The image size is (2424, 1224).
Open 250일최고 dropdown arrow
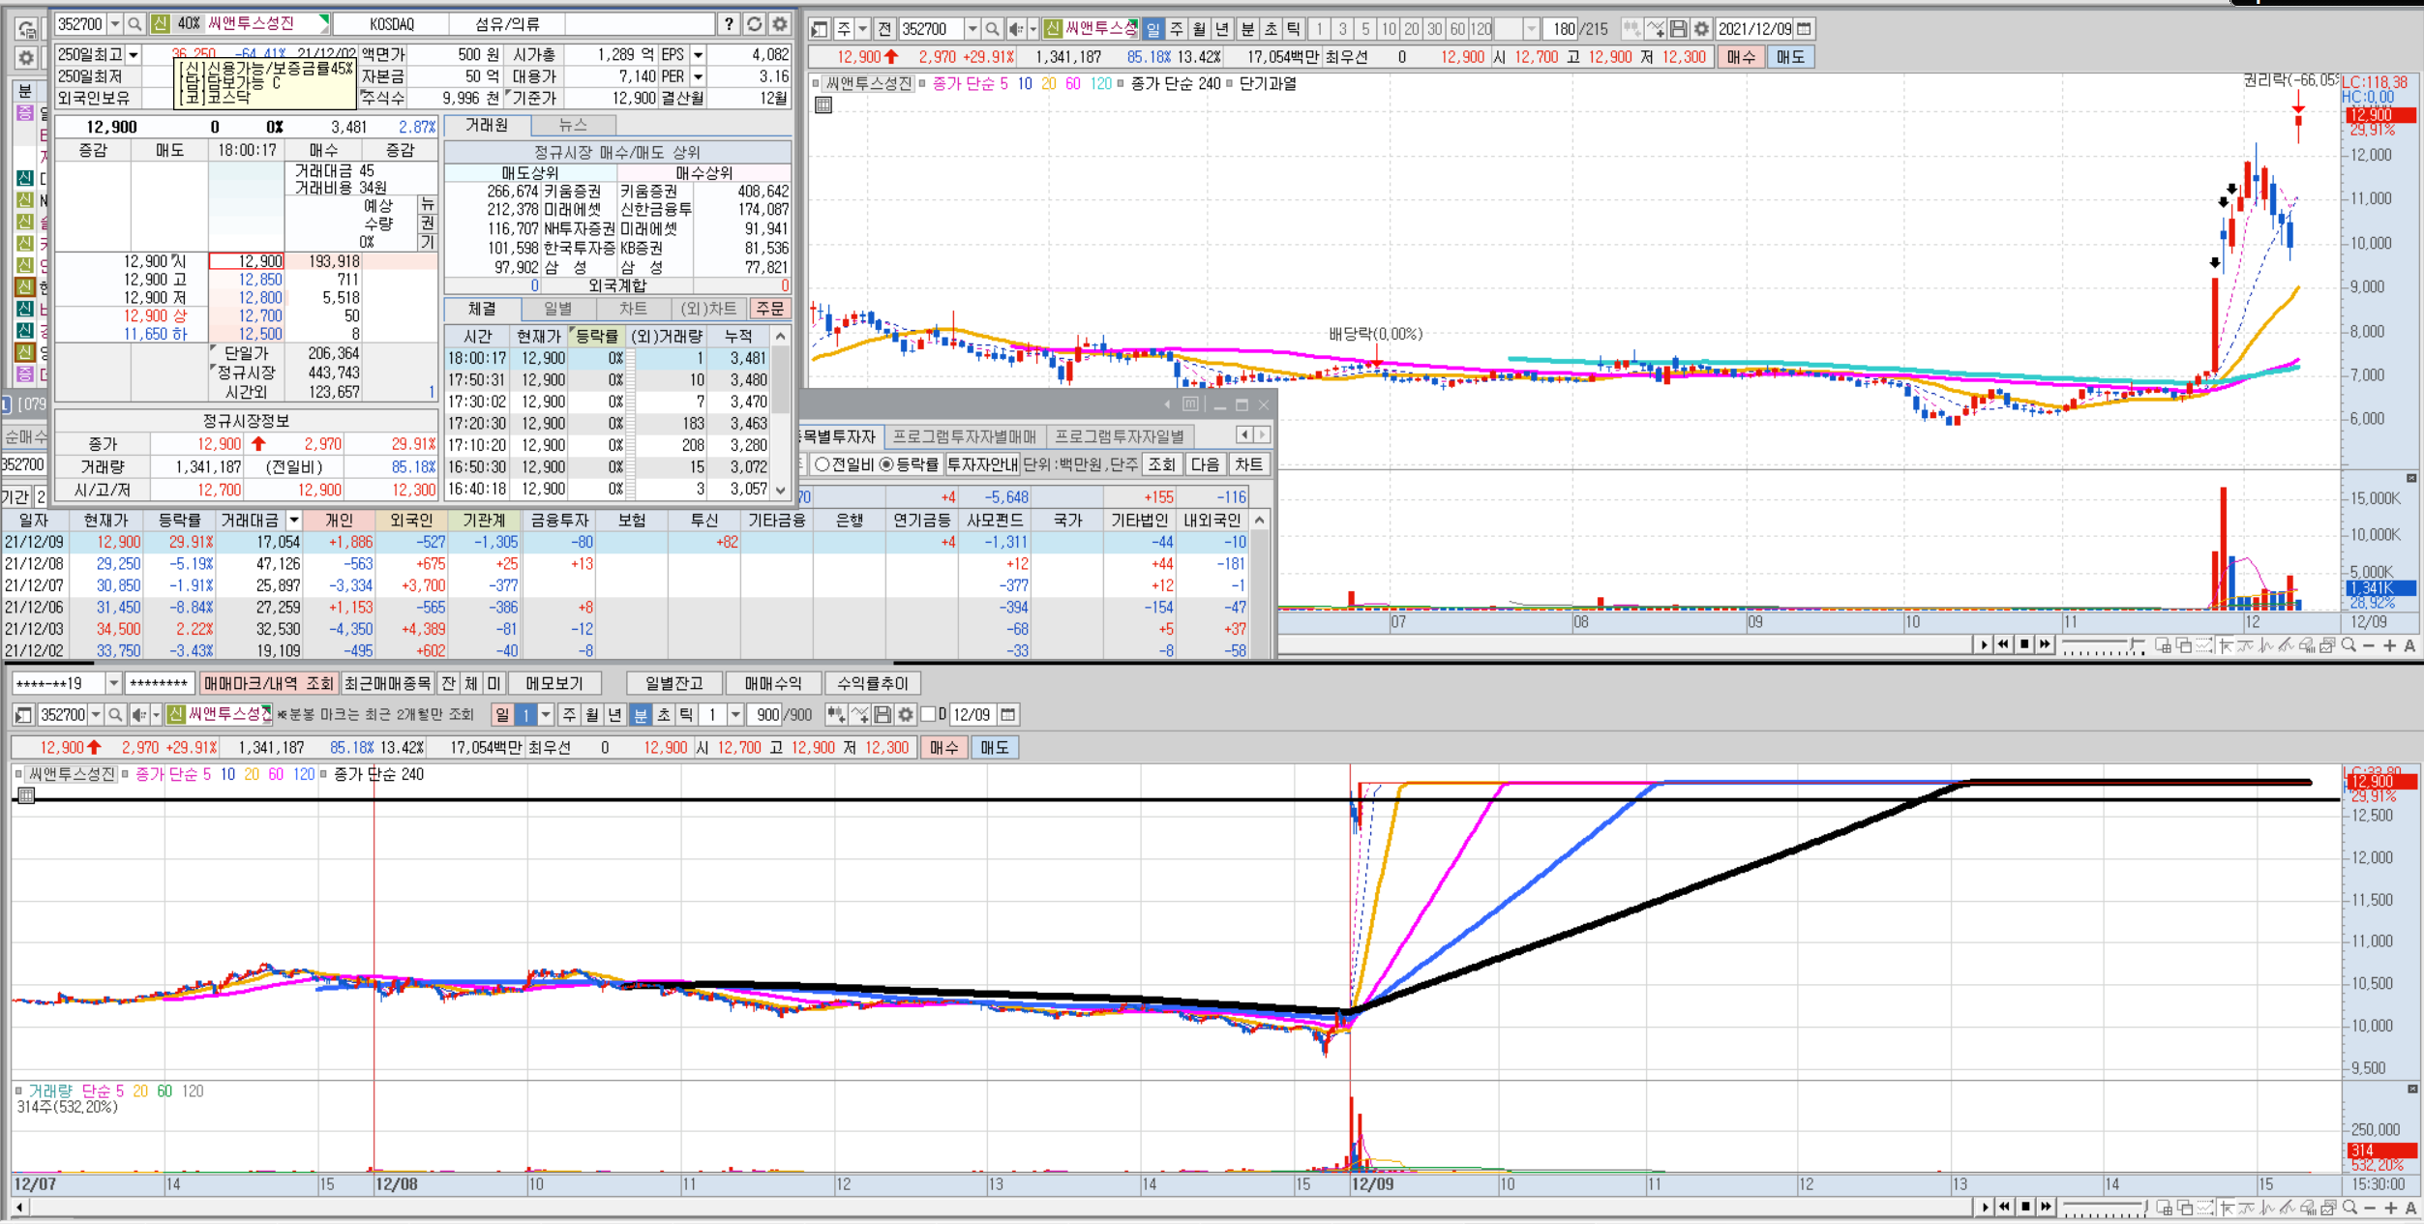click(134, 55)
